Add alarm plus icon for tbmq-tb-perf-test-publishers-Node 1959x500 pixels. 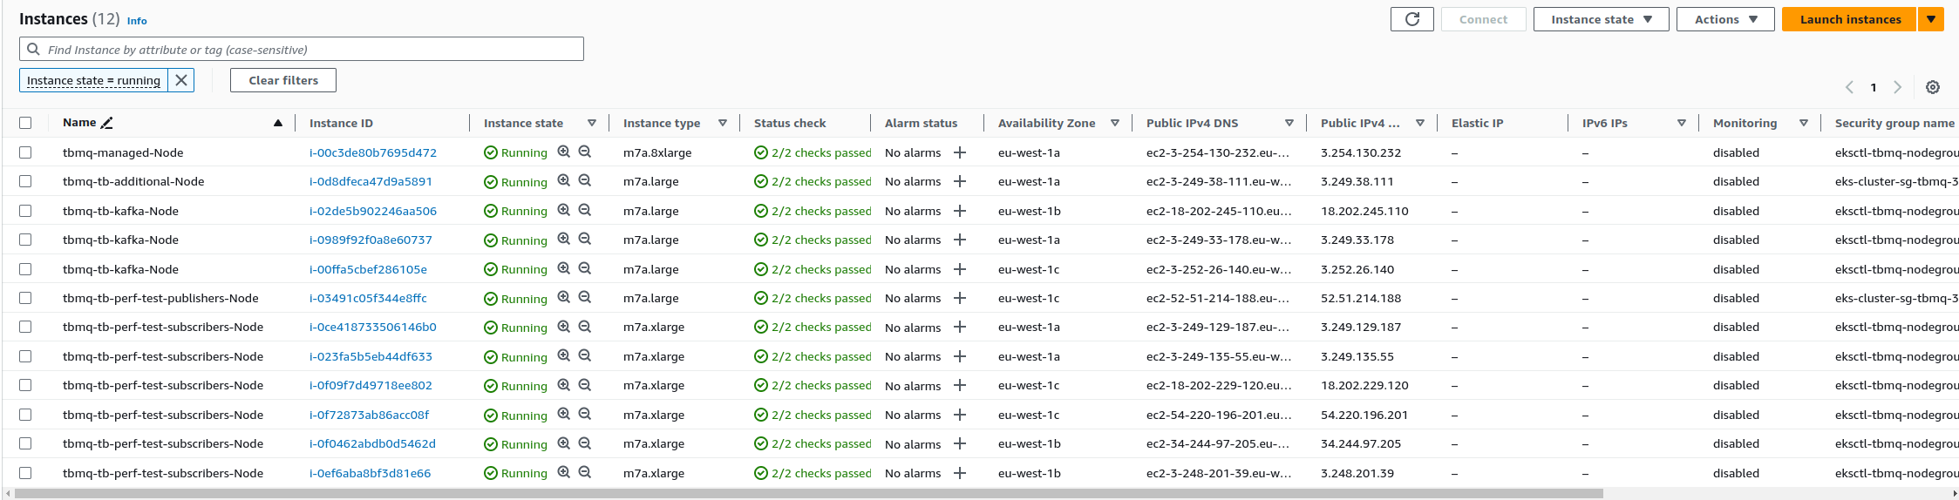[x=960, y=298]
